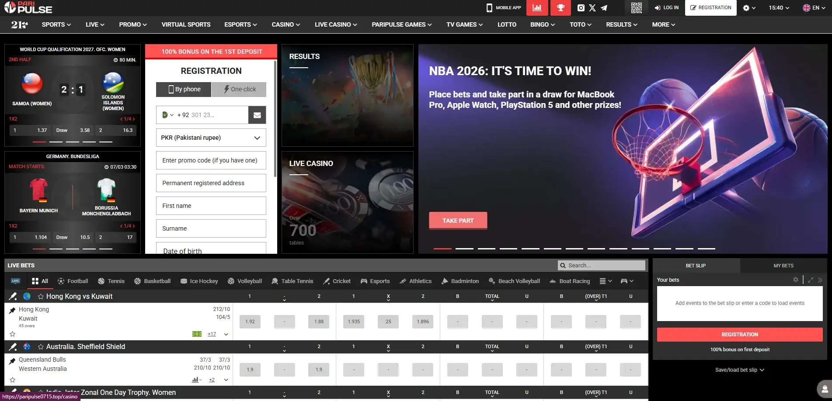Open the QR code icon in header
This screenshot has height=401, width=832.
(636, 8)
